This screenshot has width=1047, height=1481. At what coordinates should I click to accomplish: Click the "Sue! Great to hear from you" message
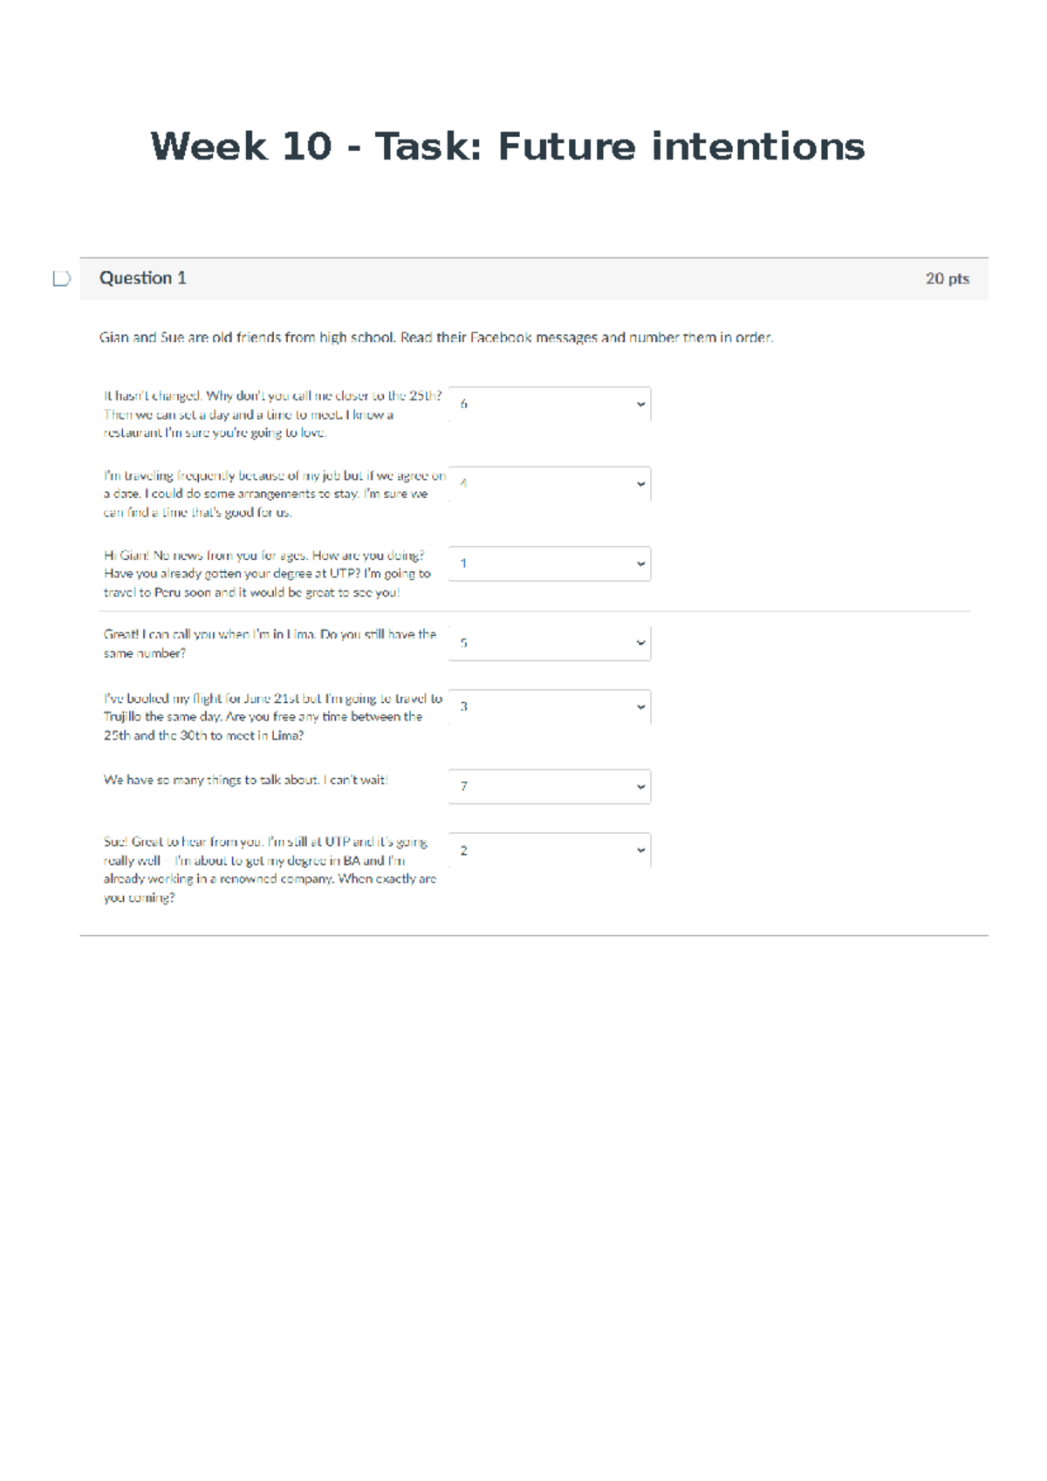270,870
